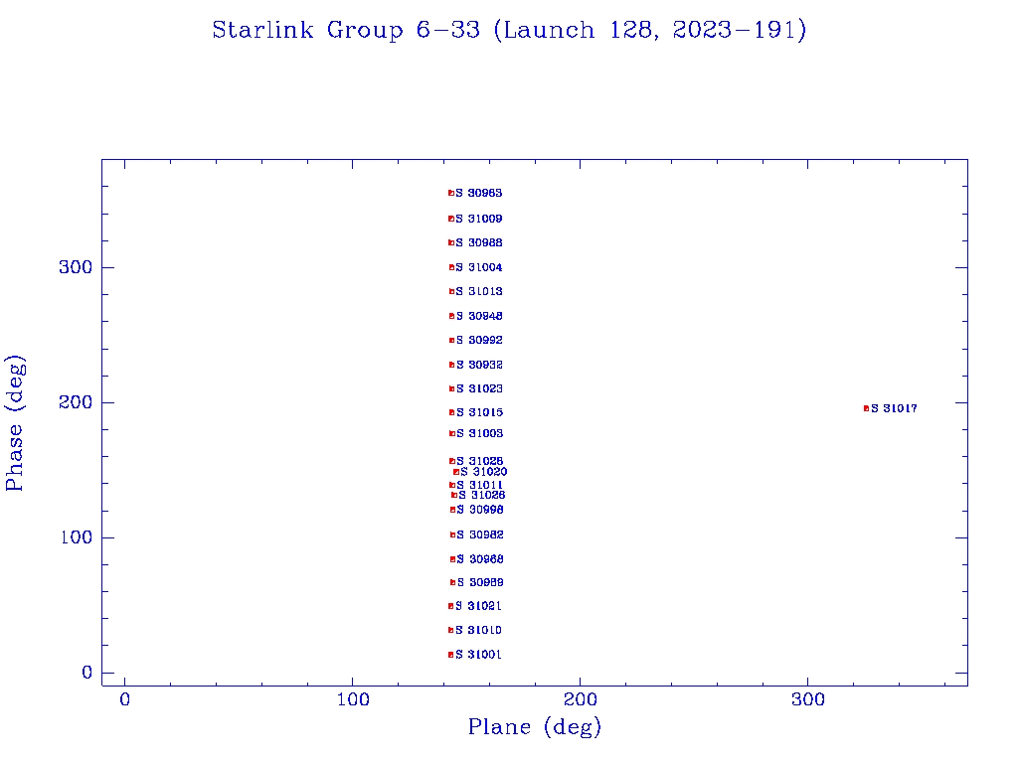Image resolution: width=1018 pixels, height=763 pixels.
Task: Select the label 'S 31004'
Action: point(479,268)
